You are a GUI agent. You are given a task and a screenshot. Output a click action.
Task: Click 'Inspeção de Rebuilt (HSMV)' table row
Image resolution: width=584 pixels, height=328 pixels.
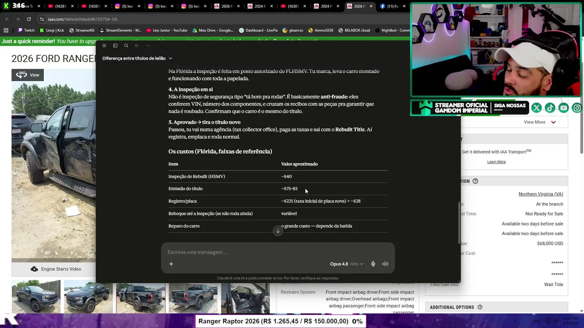pyautogui.click(x=278, y=176)
